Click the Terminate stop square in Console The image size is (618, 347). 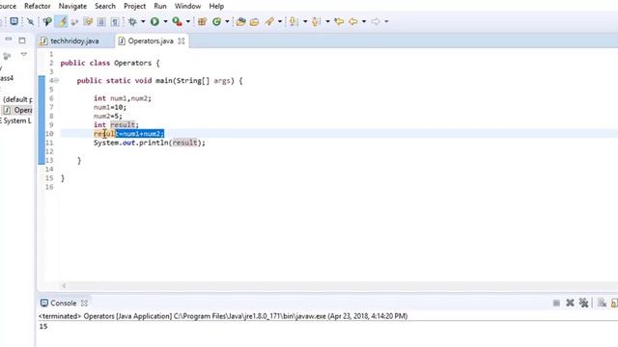point(556,303)
